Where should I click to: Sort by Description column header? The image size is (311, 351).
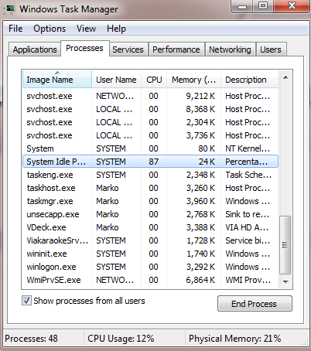pyautogui.click(x=249, y=80)
